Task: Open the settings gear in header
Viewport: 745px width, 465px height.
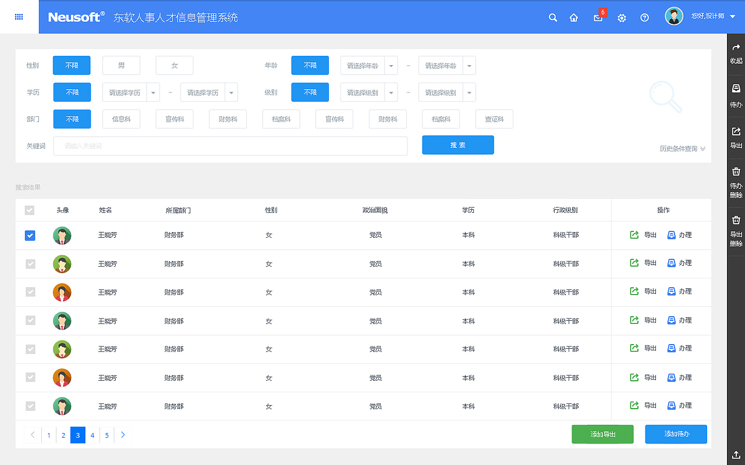Action: click(622, 18)
